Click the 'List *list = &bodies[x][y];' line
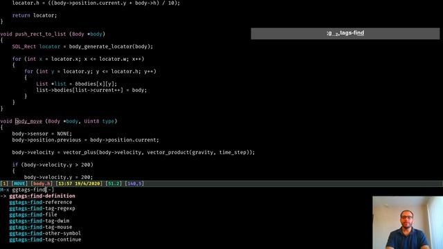The height and width of the screenshot is (249, 443). pyautogui.click(x=76, y=84)
